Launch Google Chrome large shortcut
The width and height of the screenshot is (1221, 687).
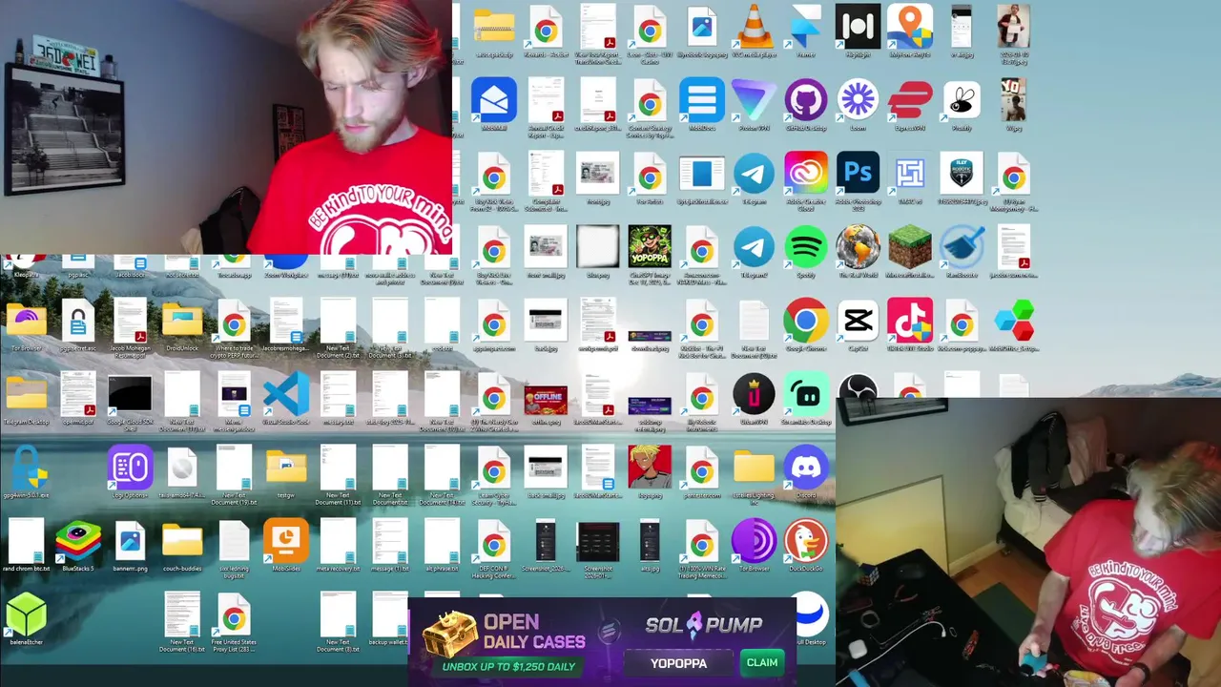(806, 322)
